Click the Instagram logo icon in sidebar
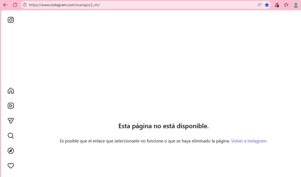Screen dimensions: 301x177 pos(11,20)
